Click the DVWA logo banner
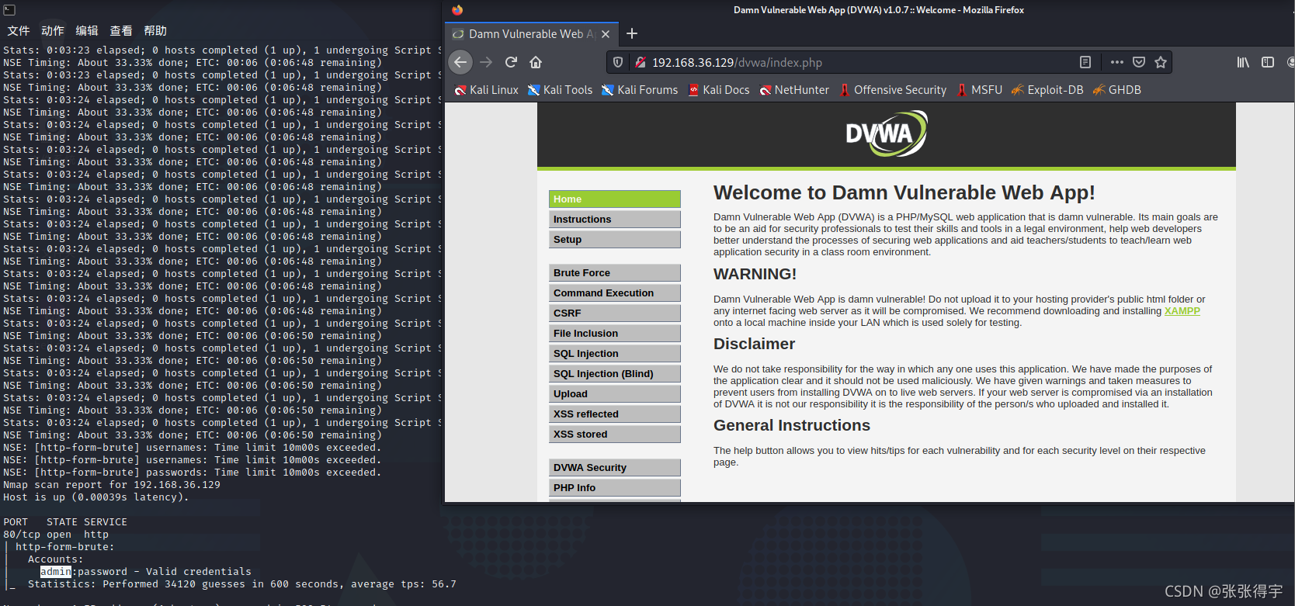 click(x=886, y=134)
